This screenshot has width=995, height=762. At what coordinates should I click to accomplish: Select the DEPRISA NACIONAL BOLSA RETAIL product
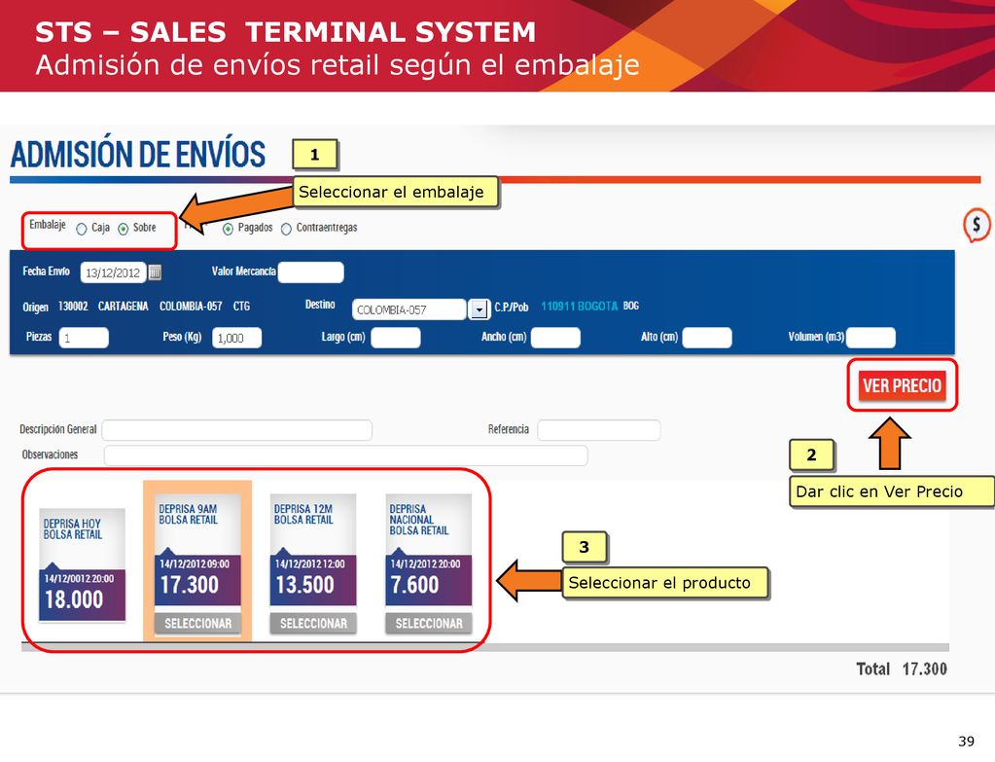click(429, 624)
